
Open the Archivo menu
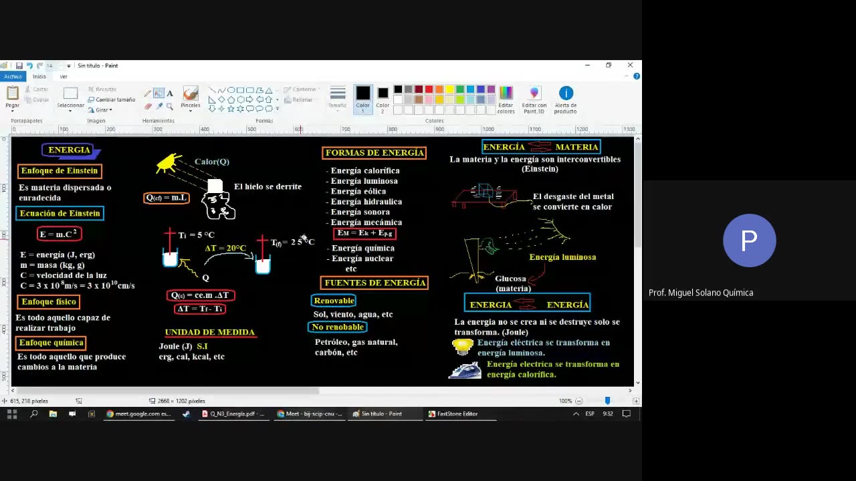pyautogui.click(x=13, y=77)
